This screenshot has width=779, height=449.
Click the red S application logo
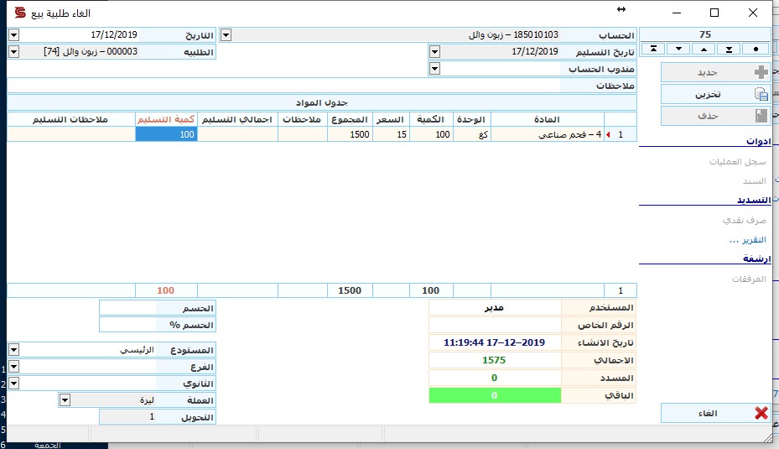point(20,13)
